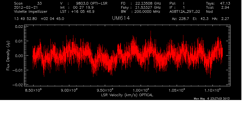The image size is (246, 125).
Task: Click the LSR Velocity (km/s) OPTICAL axis label
Action: tap(127, 95)
